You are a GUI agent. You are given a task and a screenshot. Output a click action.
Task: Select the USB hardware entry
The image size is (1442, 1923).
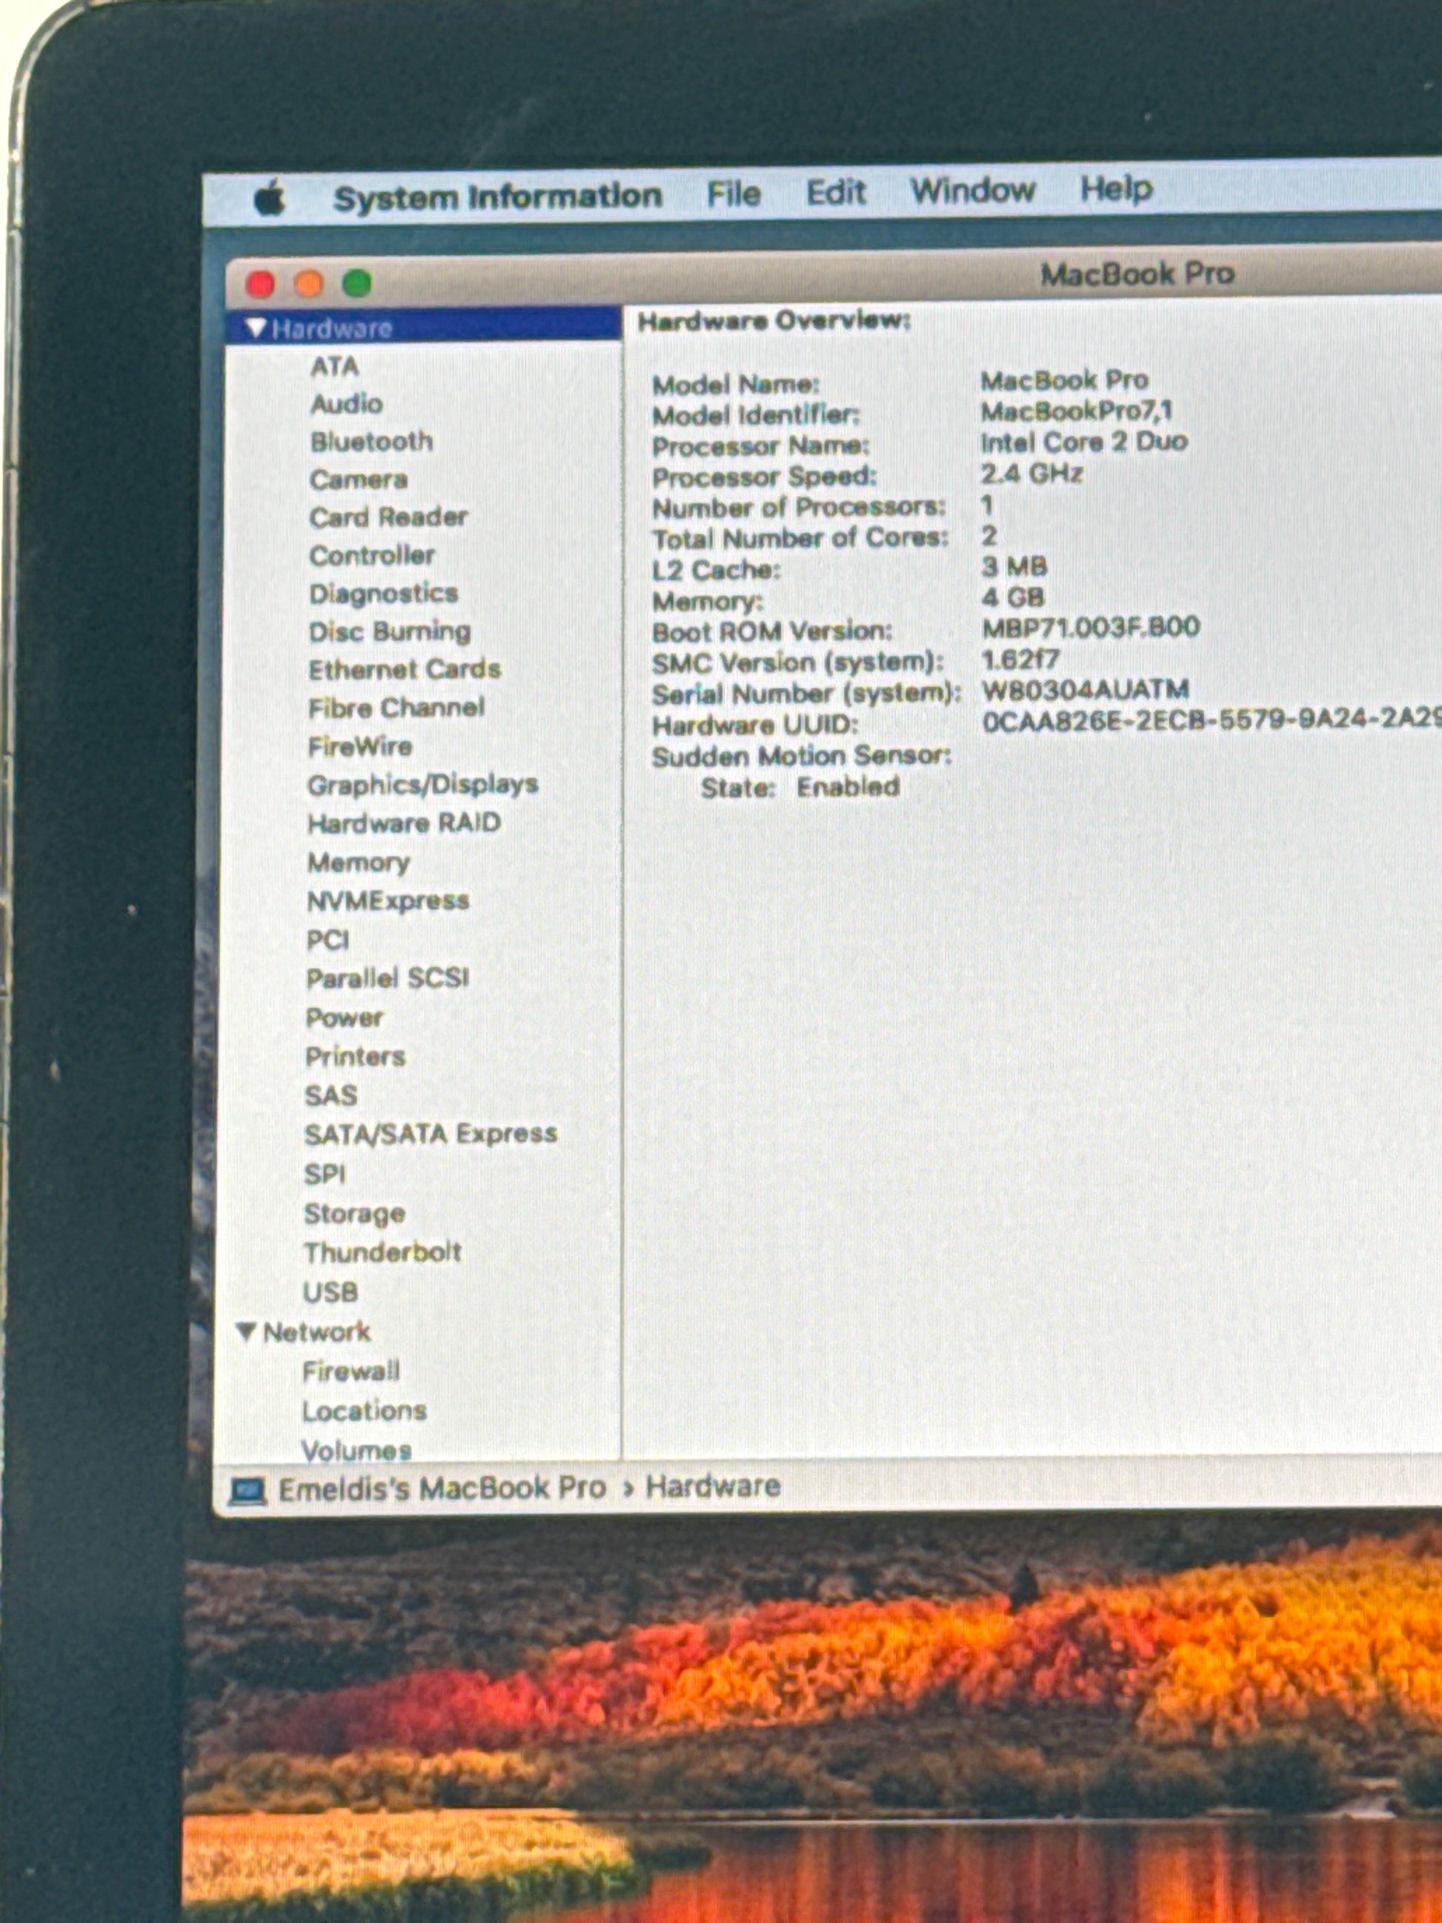330,1292
